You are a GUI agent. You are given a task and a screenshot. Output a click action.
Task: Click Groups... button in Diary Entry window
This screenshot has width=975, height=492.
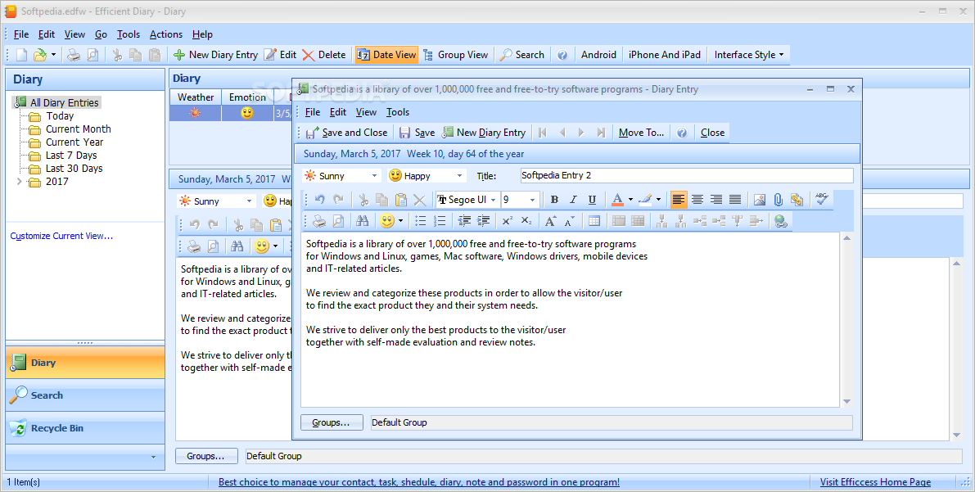pyautogui.click(x=332, y=422)
